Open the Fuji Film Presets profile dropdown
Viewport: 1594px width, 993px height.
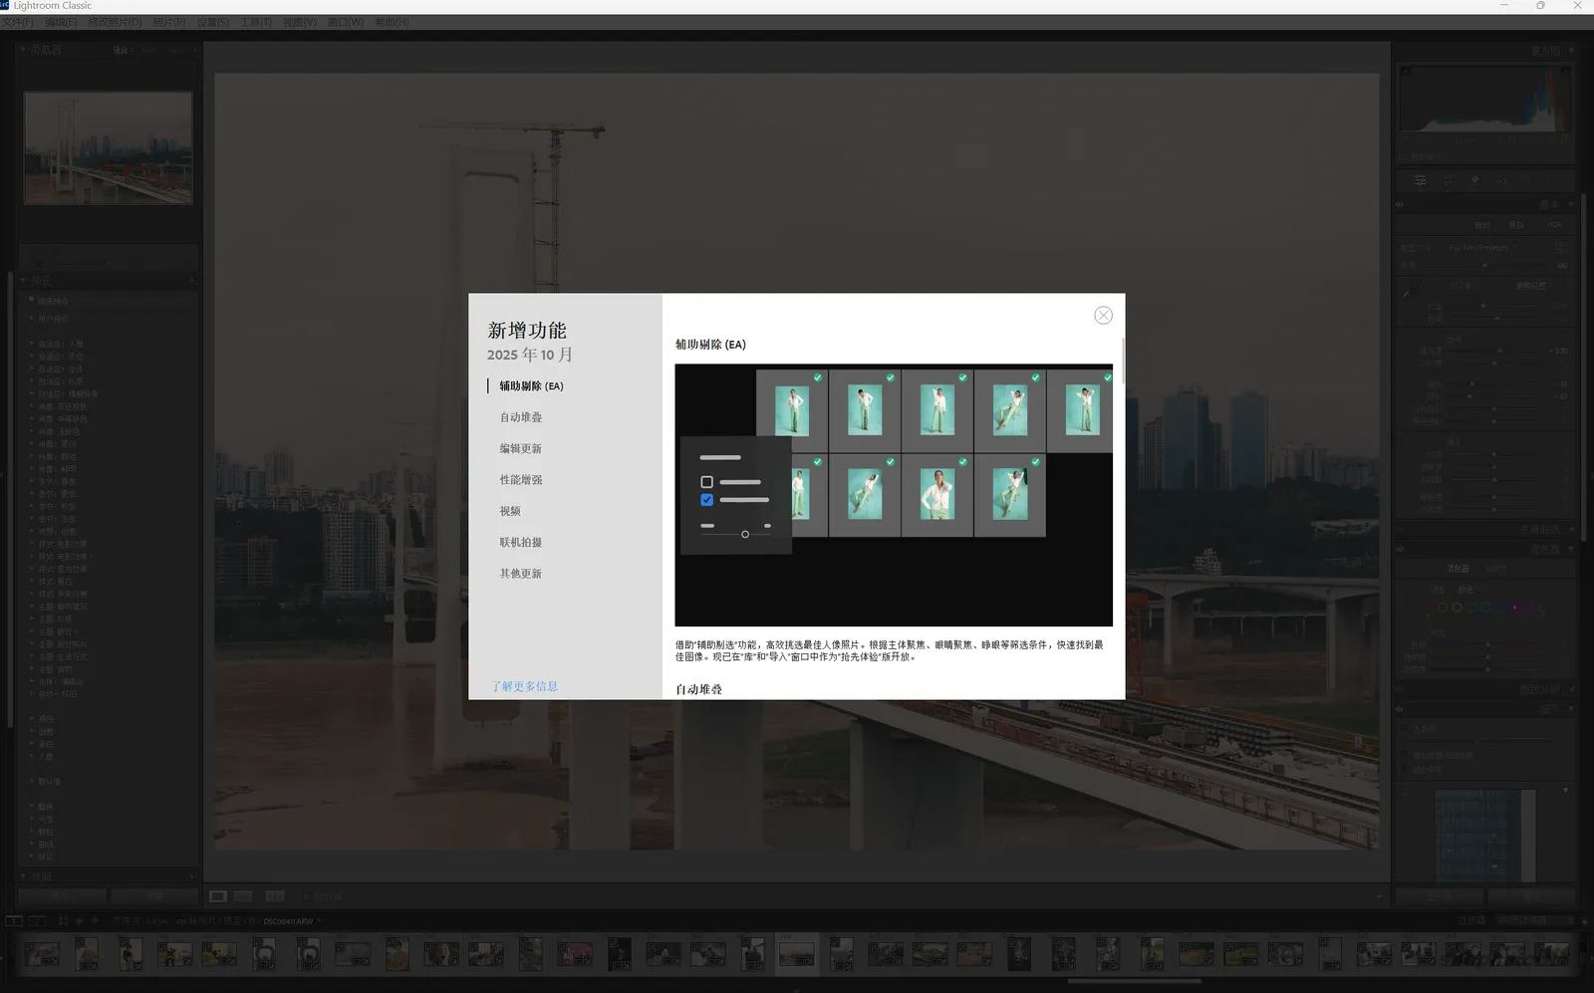[x=1482, y=248]
